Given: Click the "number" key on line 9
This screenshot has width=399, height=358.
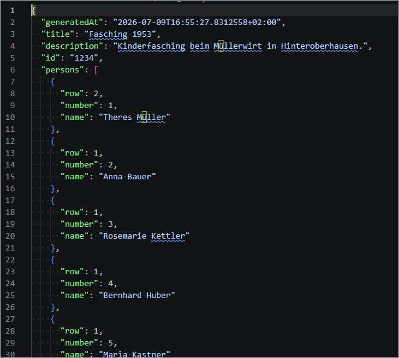Looking at the screenshot, I should click(x=79, y=106).
